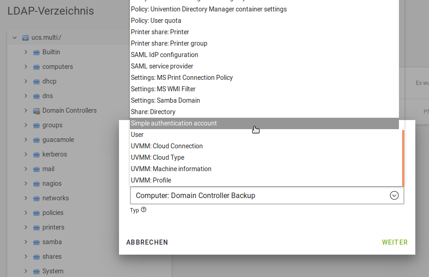429x277 pixels.
Task: Click the ABBRECHEN cancel button
Action: [x=147, y=242]
